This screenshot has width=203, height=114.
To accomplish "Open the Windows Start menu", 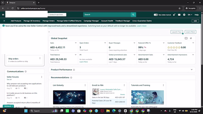I will 26,111.
